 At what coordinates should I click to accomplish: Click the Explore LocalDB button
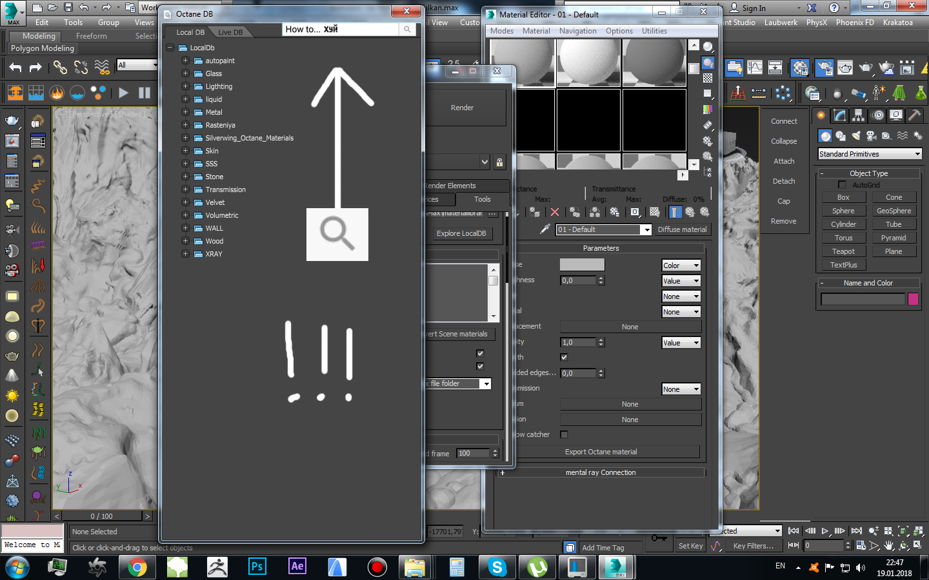click(461, 233)
